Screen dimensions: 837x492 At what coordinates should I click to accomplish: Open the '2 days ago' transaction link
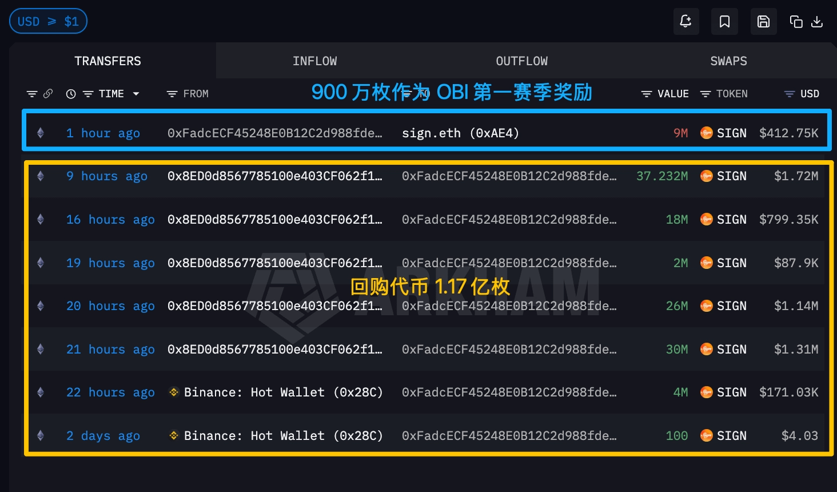103,436
